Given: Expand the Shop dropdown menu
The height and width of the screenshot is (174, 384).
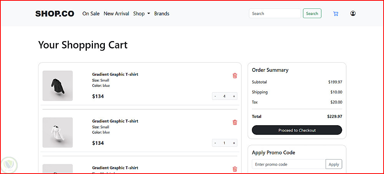Looking at the screenshot, I should (x=141, y=13).
